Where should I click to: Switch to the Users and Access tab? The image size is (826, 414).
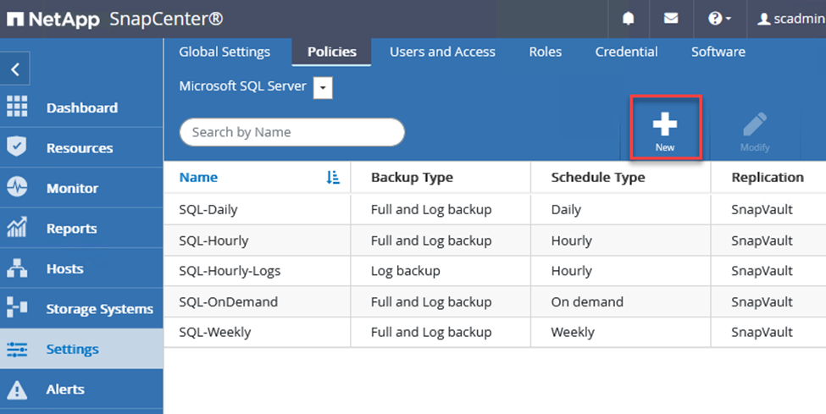point(442,52)
